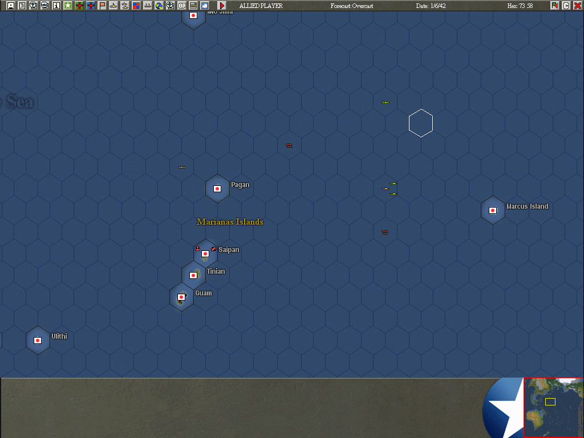Open the intelligence info screen
The width and height of the screenshot is (584, 438).
point(56,6)
